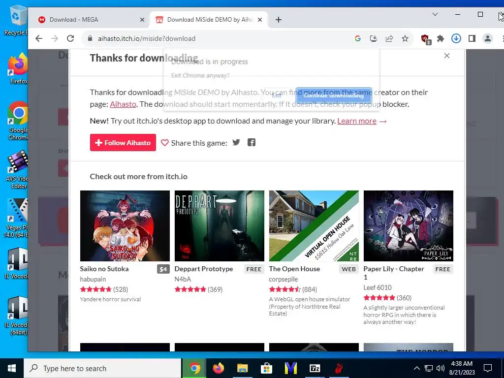
Task: Select the AVS Video Editor shortcut
Action: click(18, 169)
